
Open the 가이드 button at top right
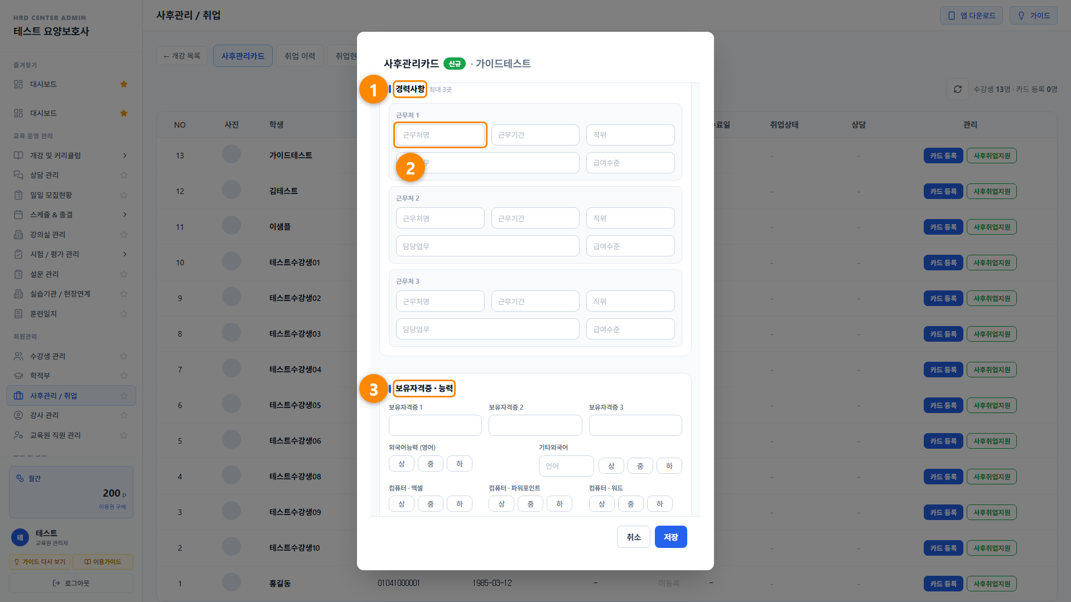[1034, 16]
